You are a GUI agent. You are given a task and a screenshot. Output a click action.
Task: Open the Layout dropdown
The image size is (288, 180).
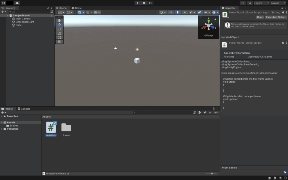pos(278,3)
